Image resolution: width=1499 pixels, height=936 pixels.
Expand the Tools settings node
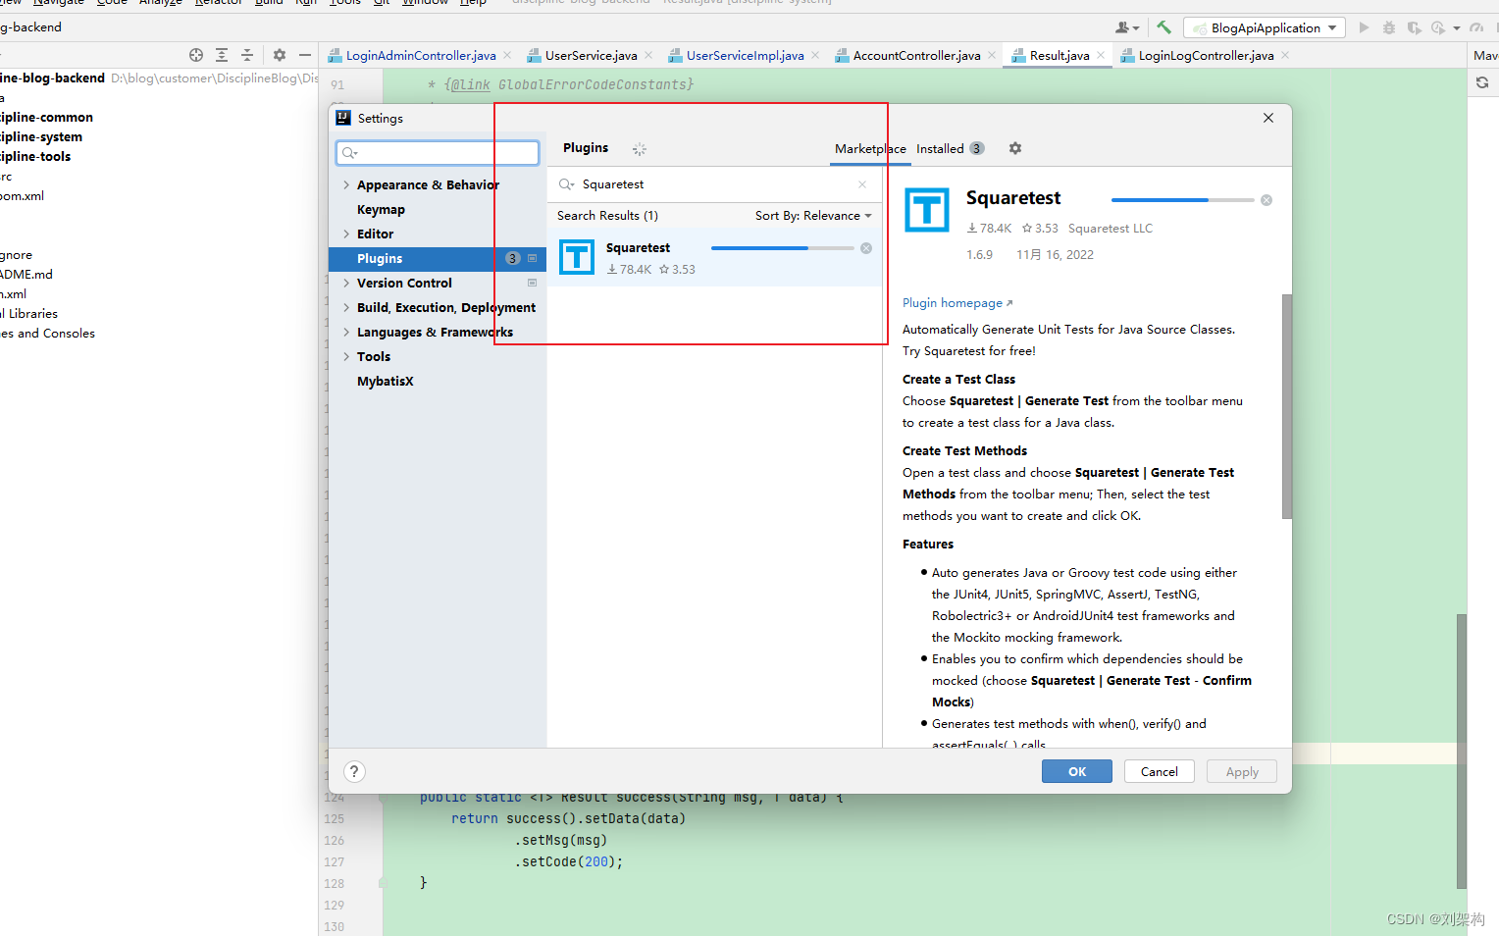pos(346,356)
